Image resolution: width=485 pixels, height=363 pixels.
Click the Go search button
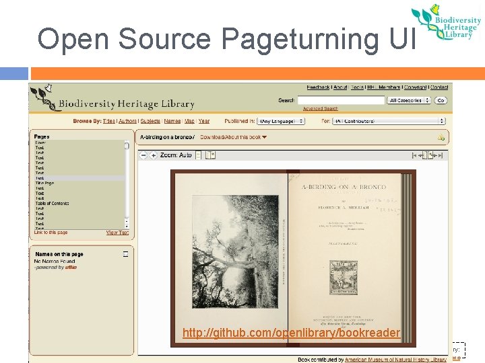[441, 100]
